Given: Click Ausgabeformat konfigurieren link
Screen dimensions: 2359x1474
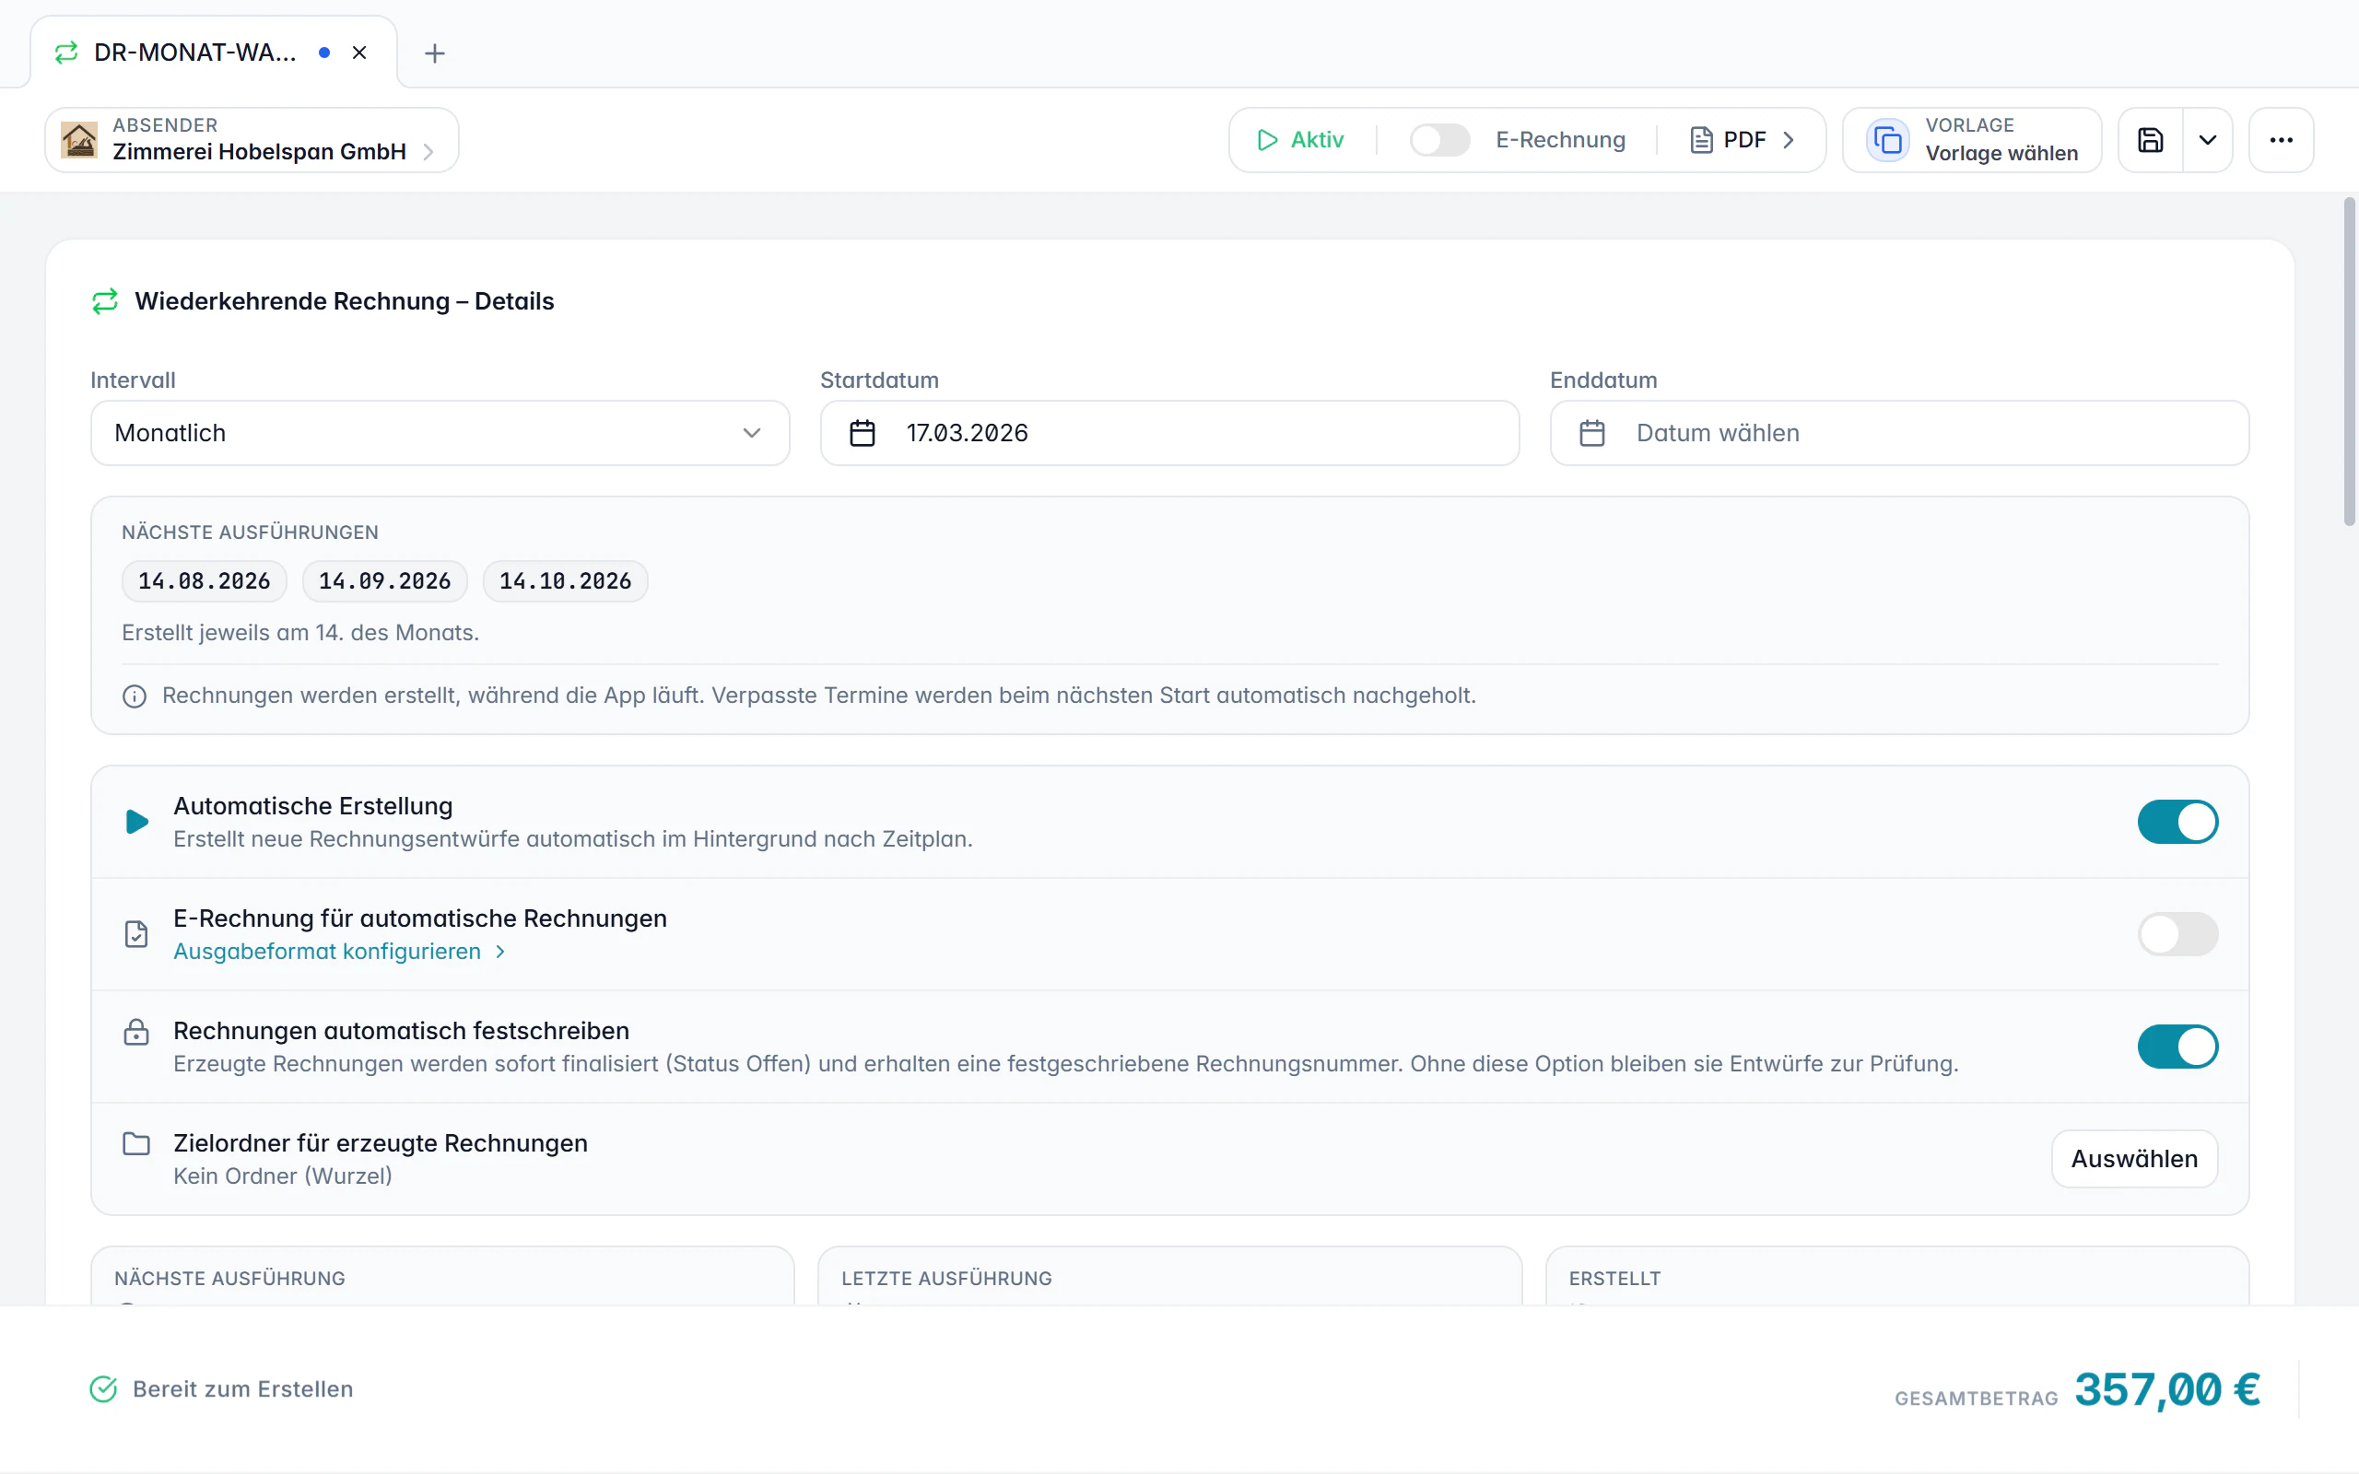Looking at the screenshot, I should click(x=339, y=952).
